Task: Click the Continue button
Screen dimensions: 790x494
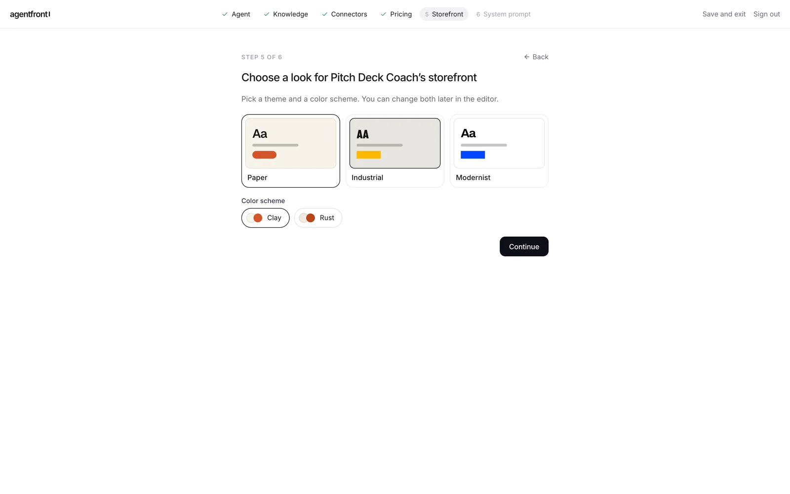Action: (x=524, y=247)
